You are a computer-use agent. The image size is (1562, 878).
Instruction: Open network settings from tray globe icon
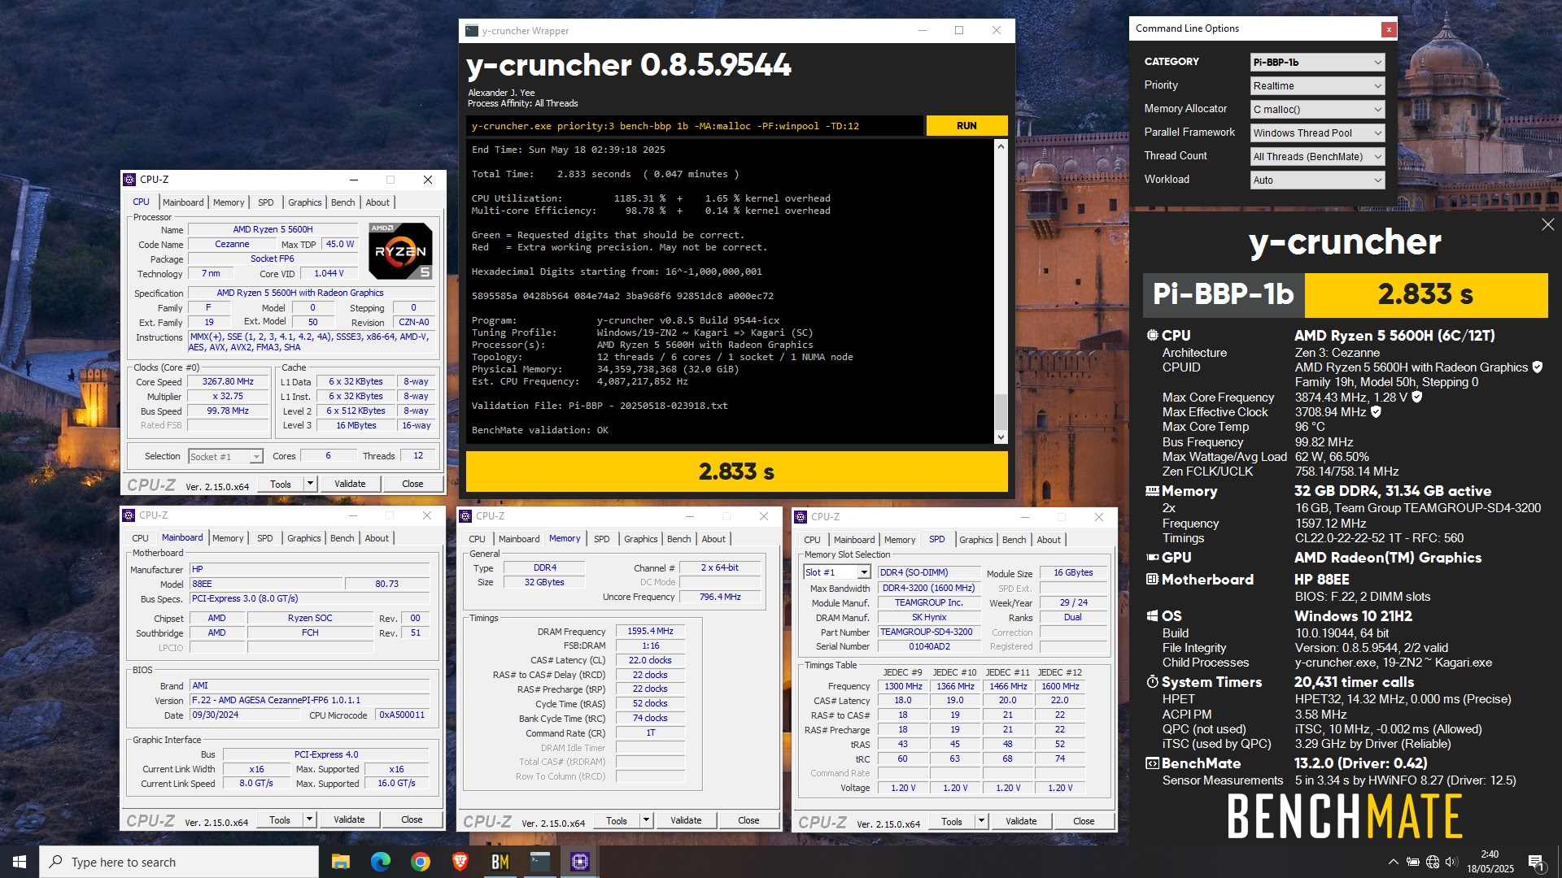[1433, 862]
